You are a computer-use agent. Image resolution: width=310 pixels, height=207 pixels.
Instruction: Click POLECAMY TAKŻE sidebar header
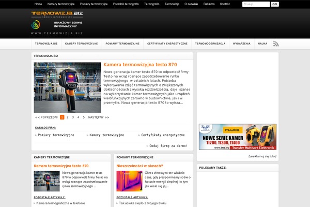click(213, 168)
